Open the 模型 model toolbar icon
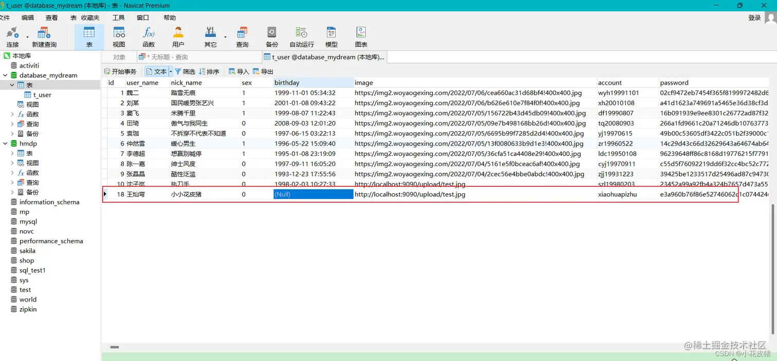The height and width of the screenshot is (361, 777). click(331, 37)
